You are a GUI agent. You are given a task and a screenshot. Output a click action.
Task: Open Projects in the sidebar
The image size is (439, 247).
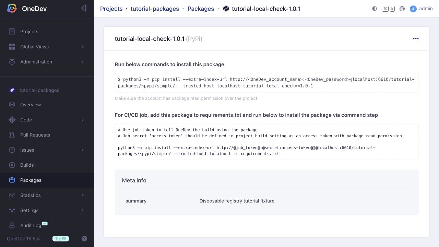point(47,32)
